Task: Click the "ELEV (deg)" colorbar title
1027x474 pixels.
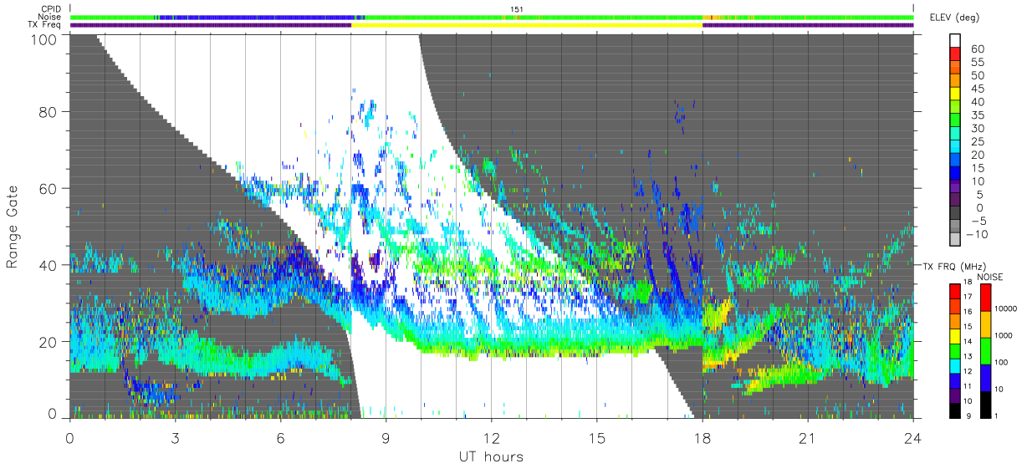Action: pos(954,18)
